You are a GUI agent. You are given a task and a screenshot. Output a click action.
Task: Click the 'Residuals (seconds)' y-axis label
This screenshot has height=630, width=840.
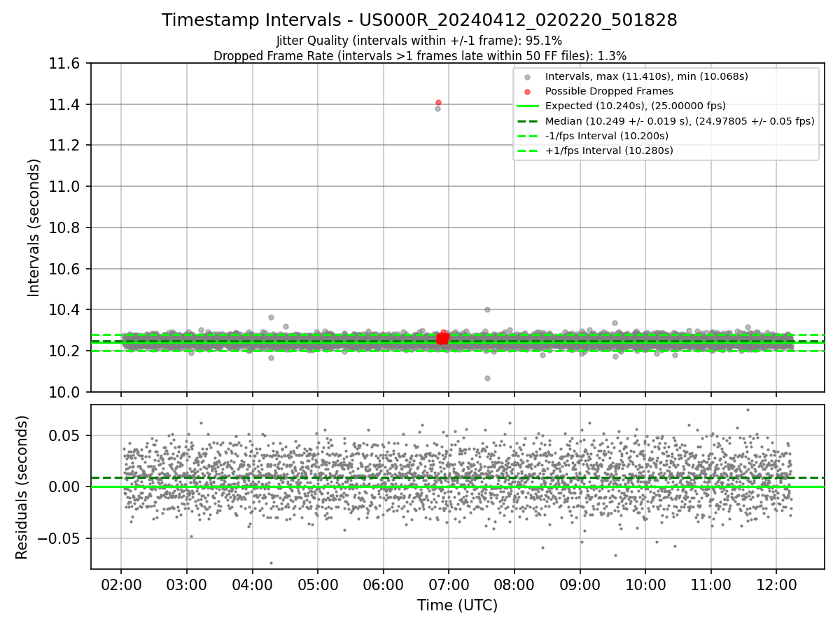pyautogui.click(x=22, y=487)
